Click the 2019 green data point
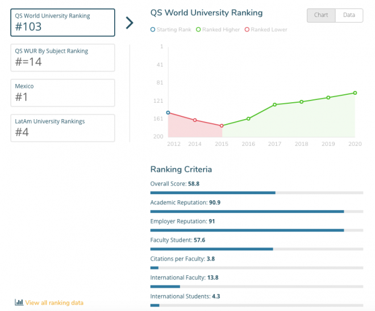The width and height of the screenshot is (375, 311). [328, 98]
